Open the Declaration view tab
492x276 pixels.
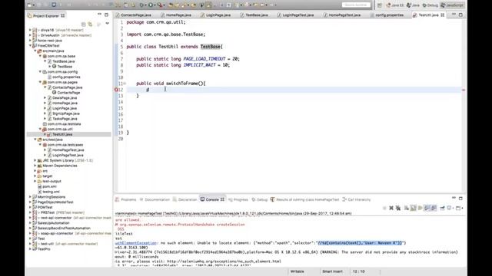click(x=184, y=199)
